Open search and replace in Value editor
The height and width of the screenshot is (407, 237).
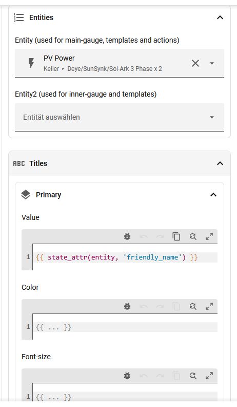pos(193,236)
